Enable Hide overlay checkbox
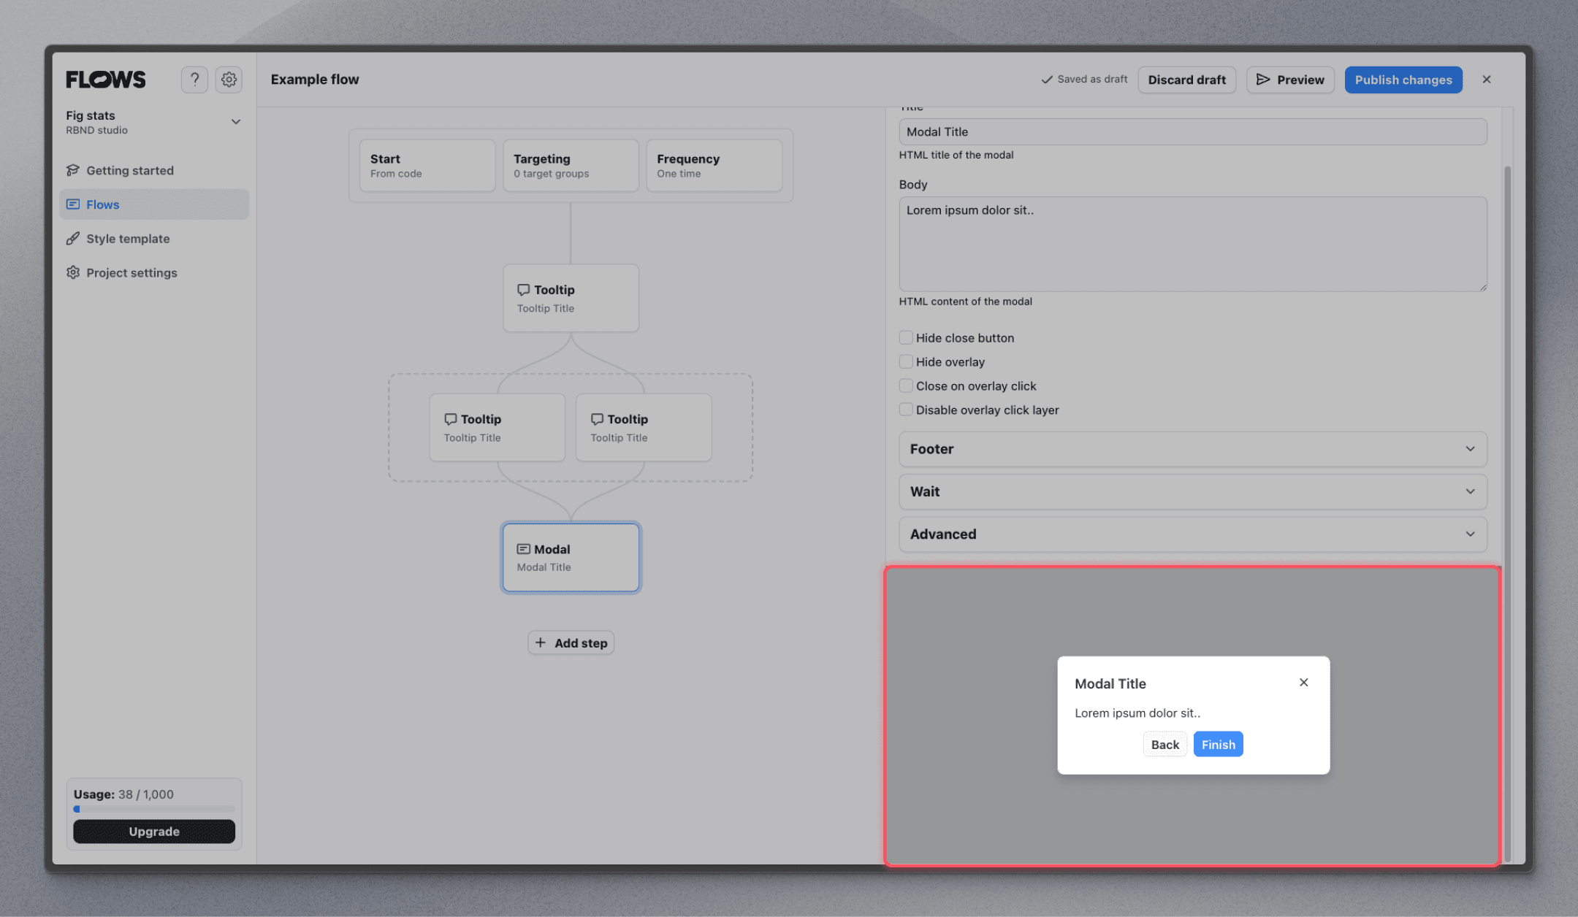1578x917 pixels. pyautogui.click(x=906, y=361)
